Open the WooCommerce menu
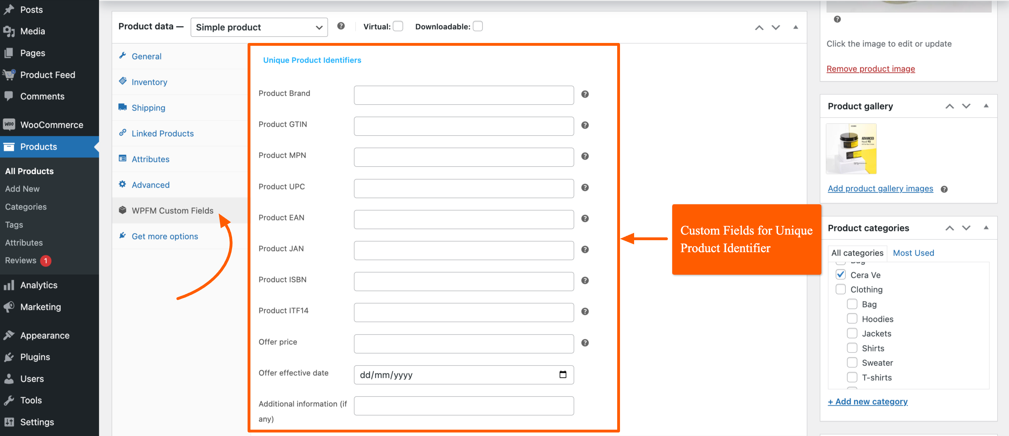The width and height of the screenshot is (1009, 436). (x=49, y=125)
